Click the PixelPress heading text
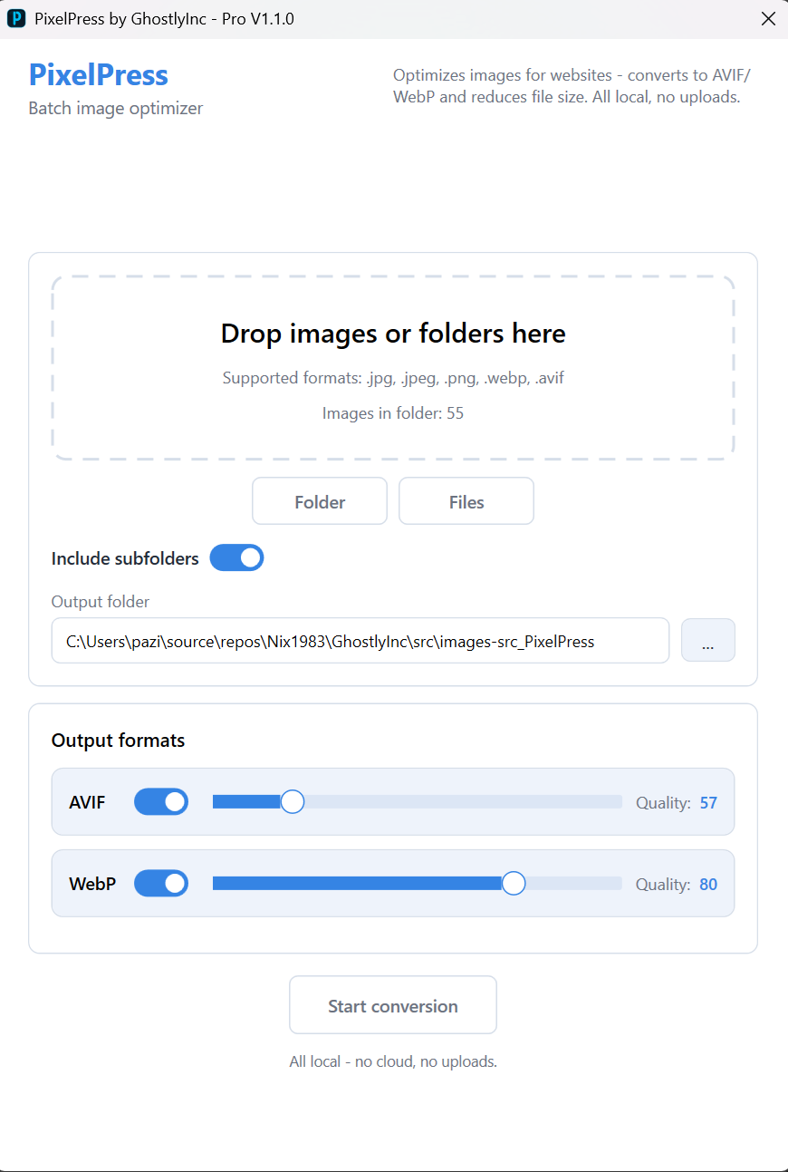The width and height of the screenshot is (788, 1172). 99,74
